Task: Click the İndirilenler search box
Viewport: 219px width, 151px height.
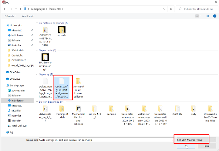Action: point(197,9)
